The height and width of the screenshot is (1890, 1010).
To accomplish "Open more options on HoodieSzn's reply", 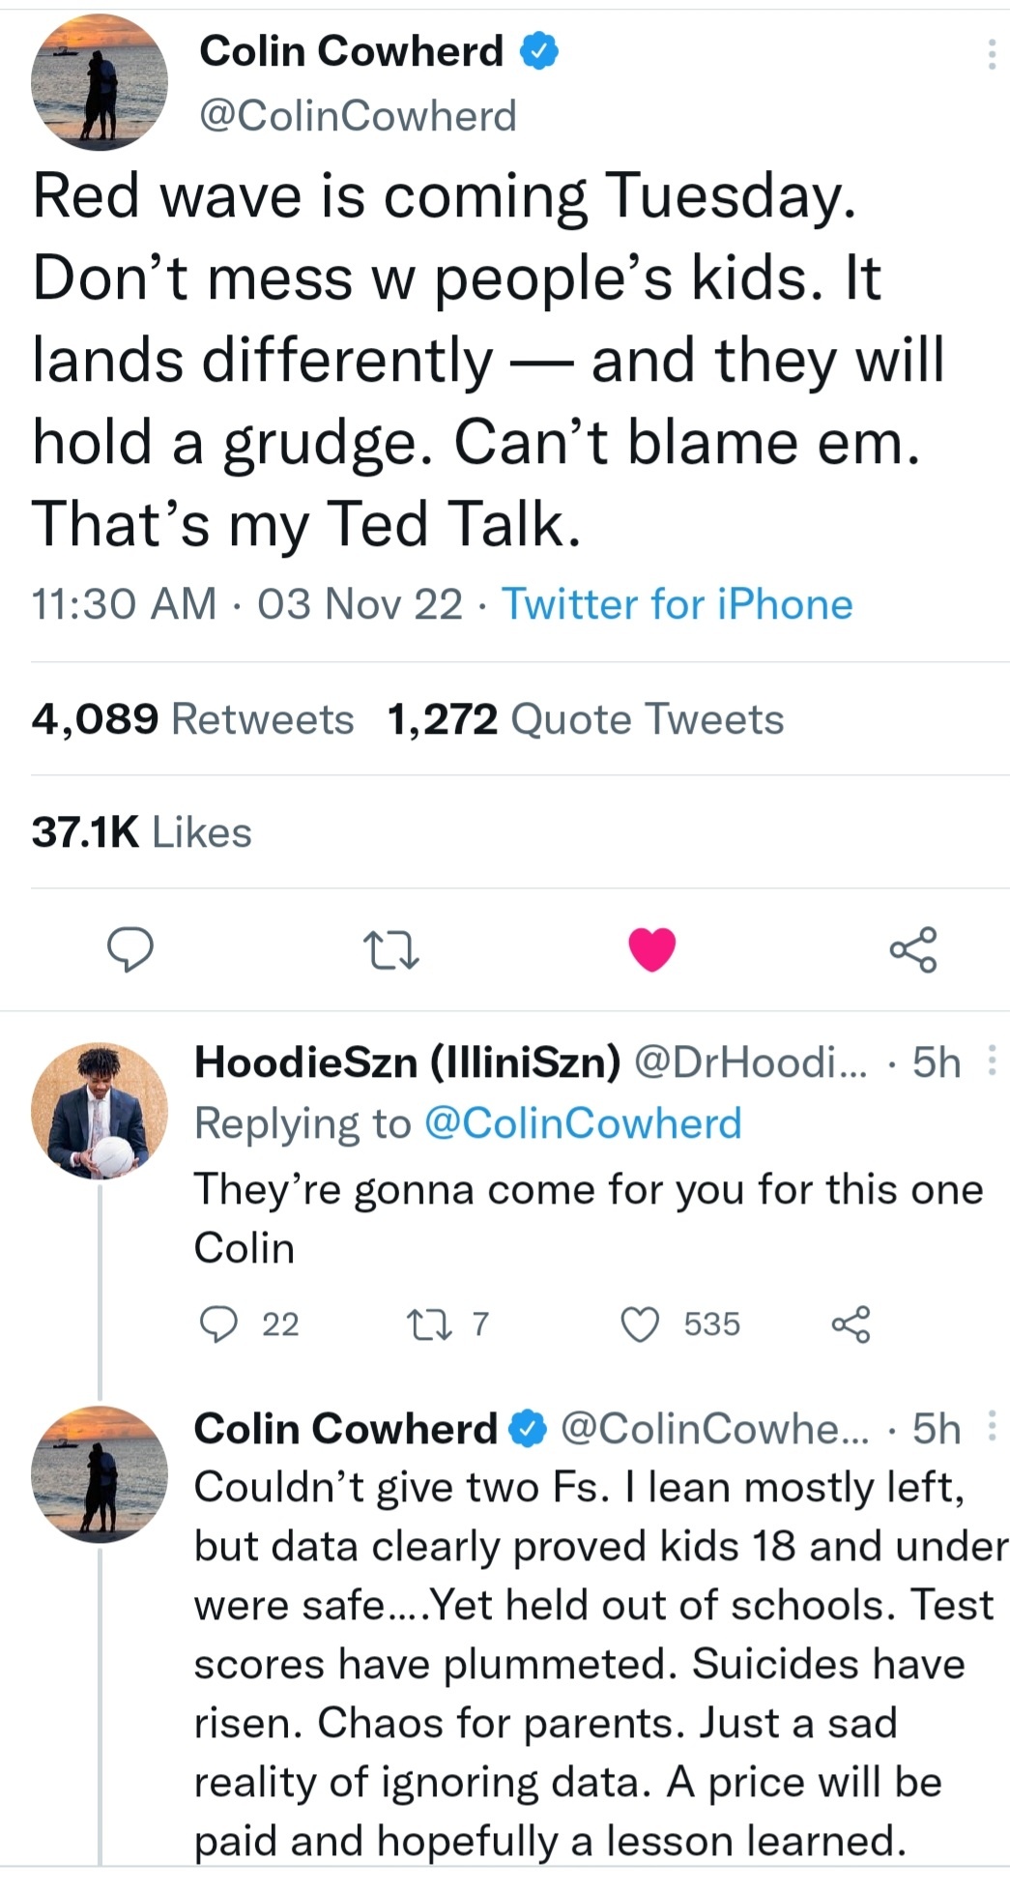I will (x=992, y=1061).
